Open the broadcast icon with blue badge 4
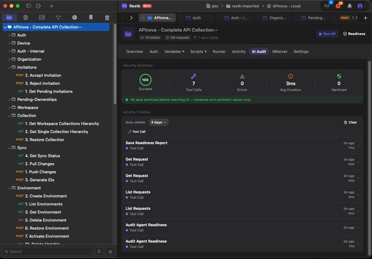This screenshot has height=259, width=372. 327,6
